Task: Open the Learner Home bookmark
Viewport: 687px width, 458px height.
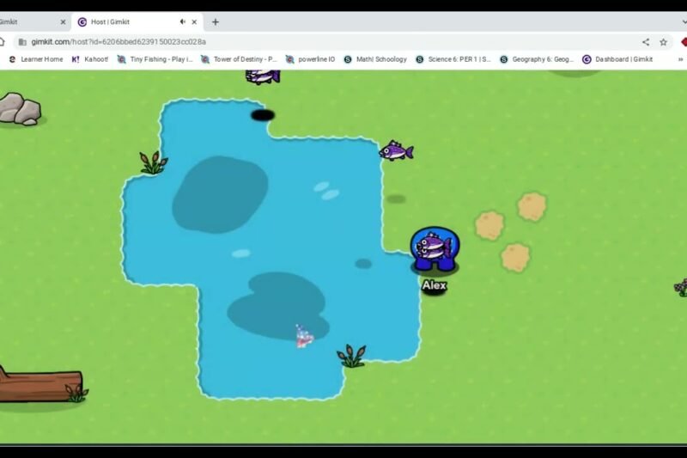Action: click(36, 59)
